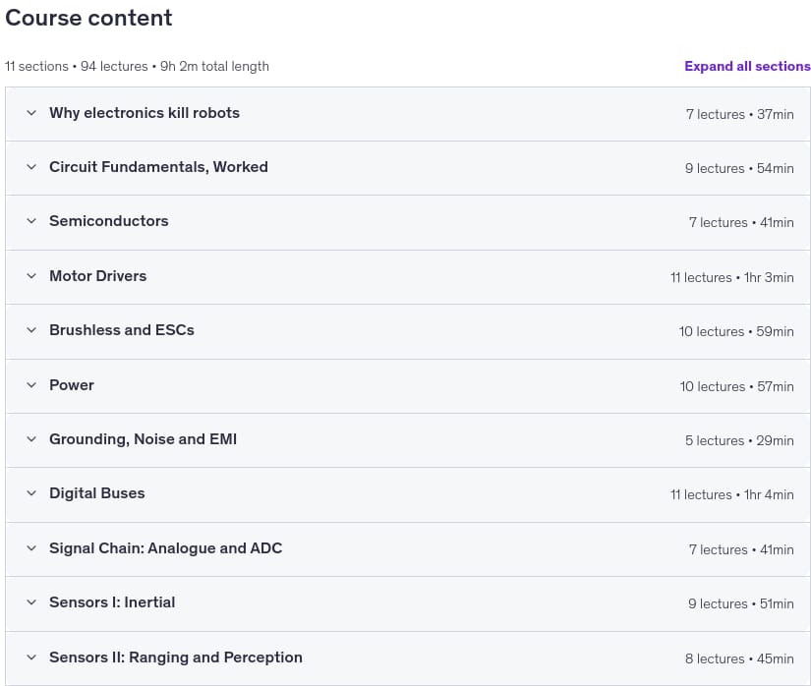Image resolution: width=811 pixels, height=686 pixels.
Task: Select Power section title text
Action: (72, 385)
